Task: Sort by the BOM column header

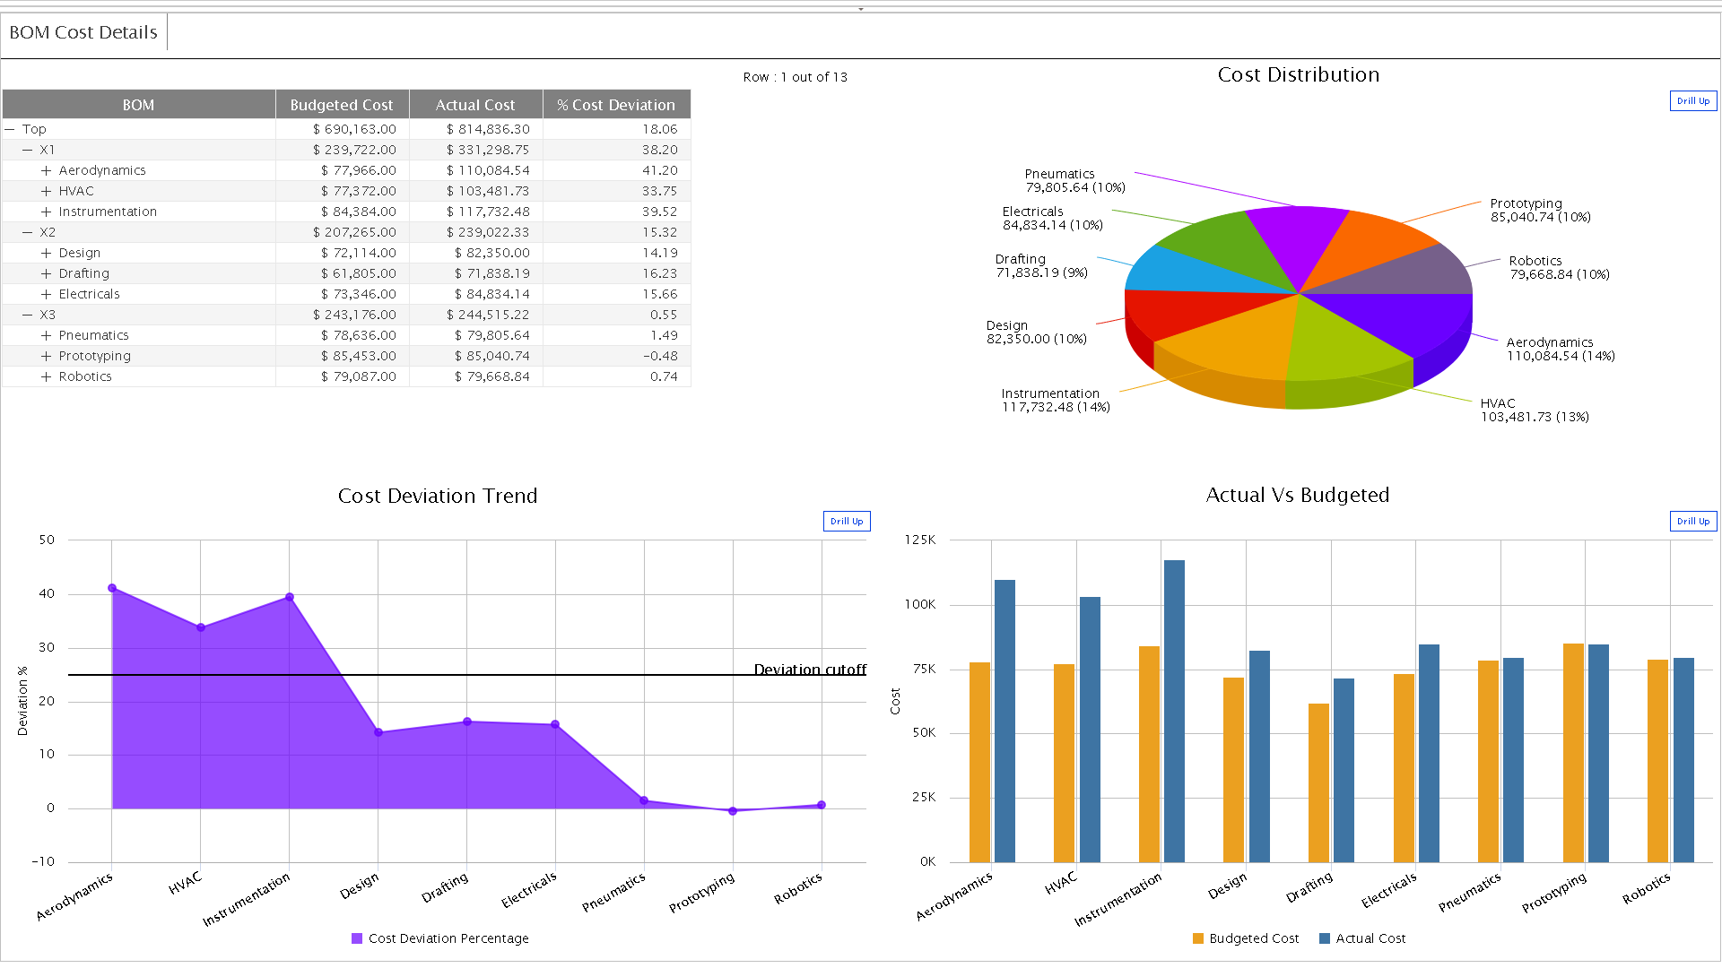Action: [x=138, y=105]
